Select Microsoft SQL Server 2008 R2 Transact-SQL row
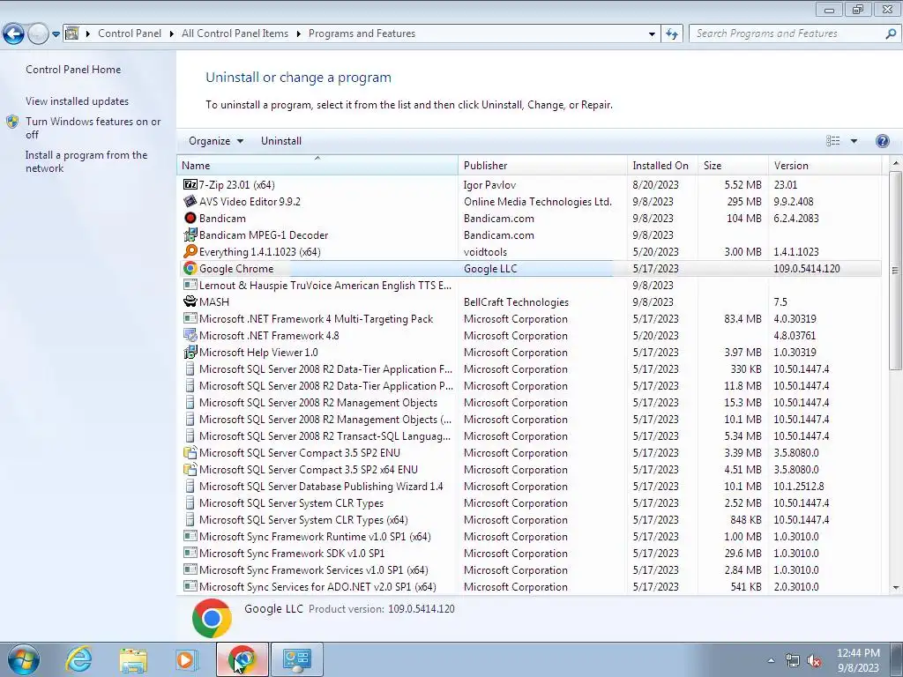Screen dimensions: 903x677 pyautogui.click(x=529, y=435)
